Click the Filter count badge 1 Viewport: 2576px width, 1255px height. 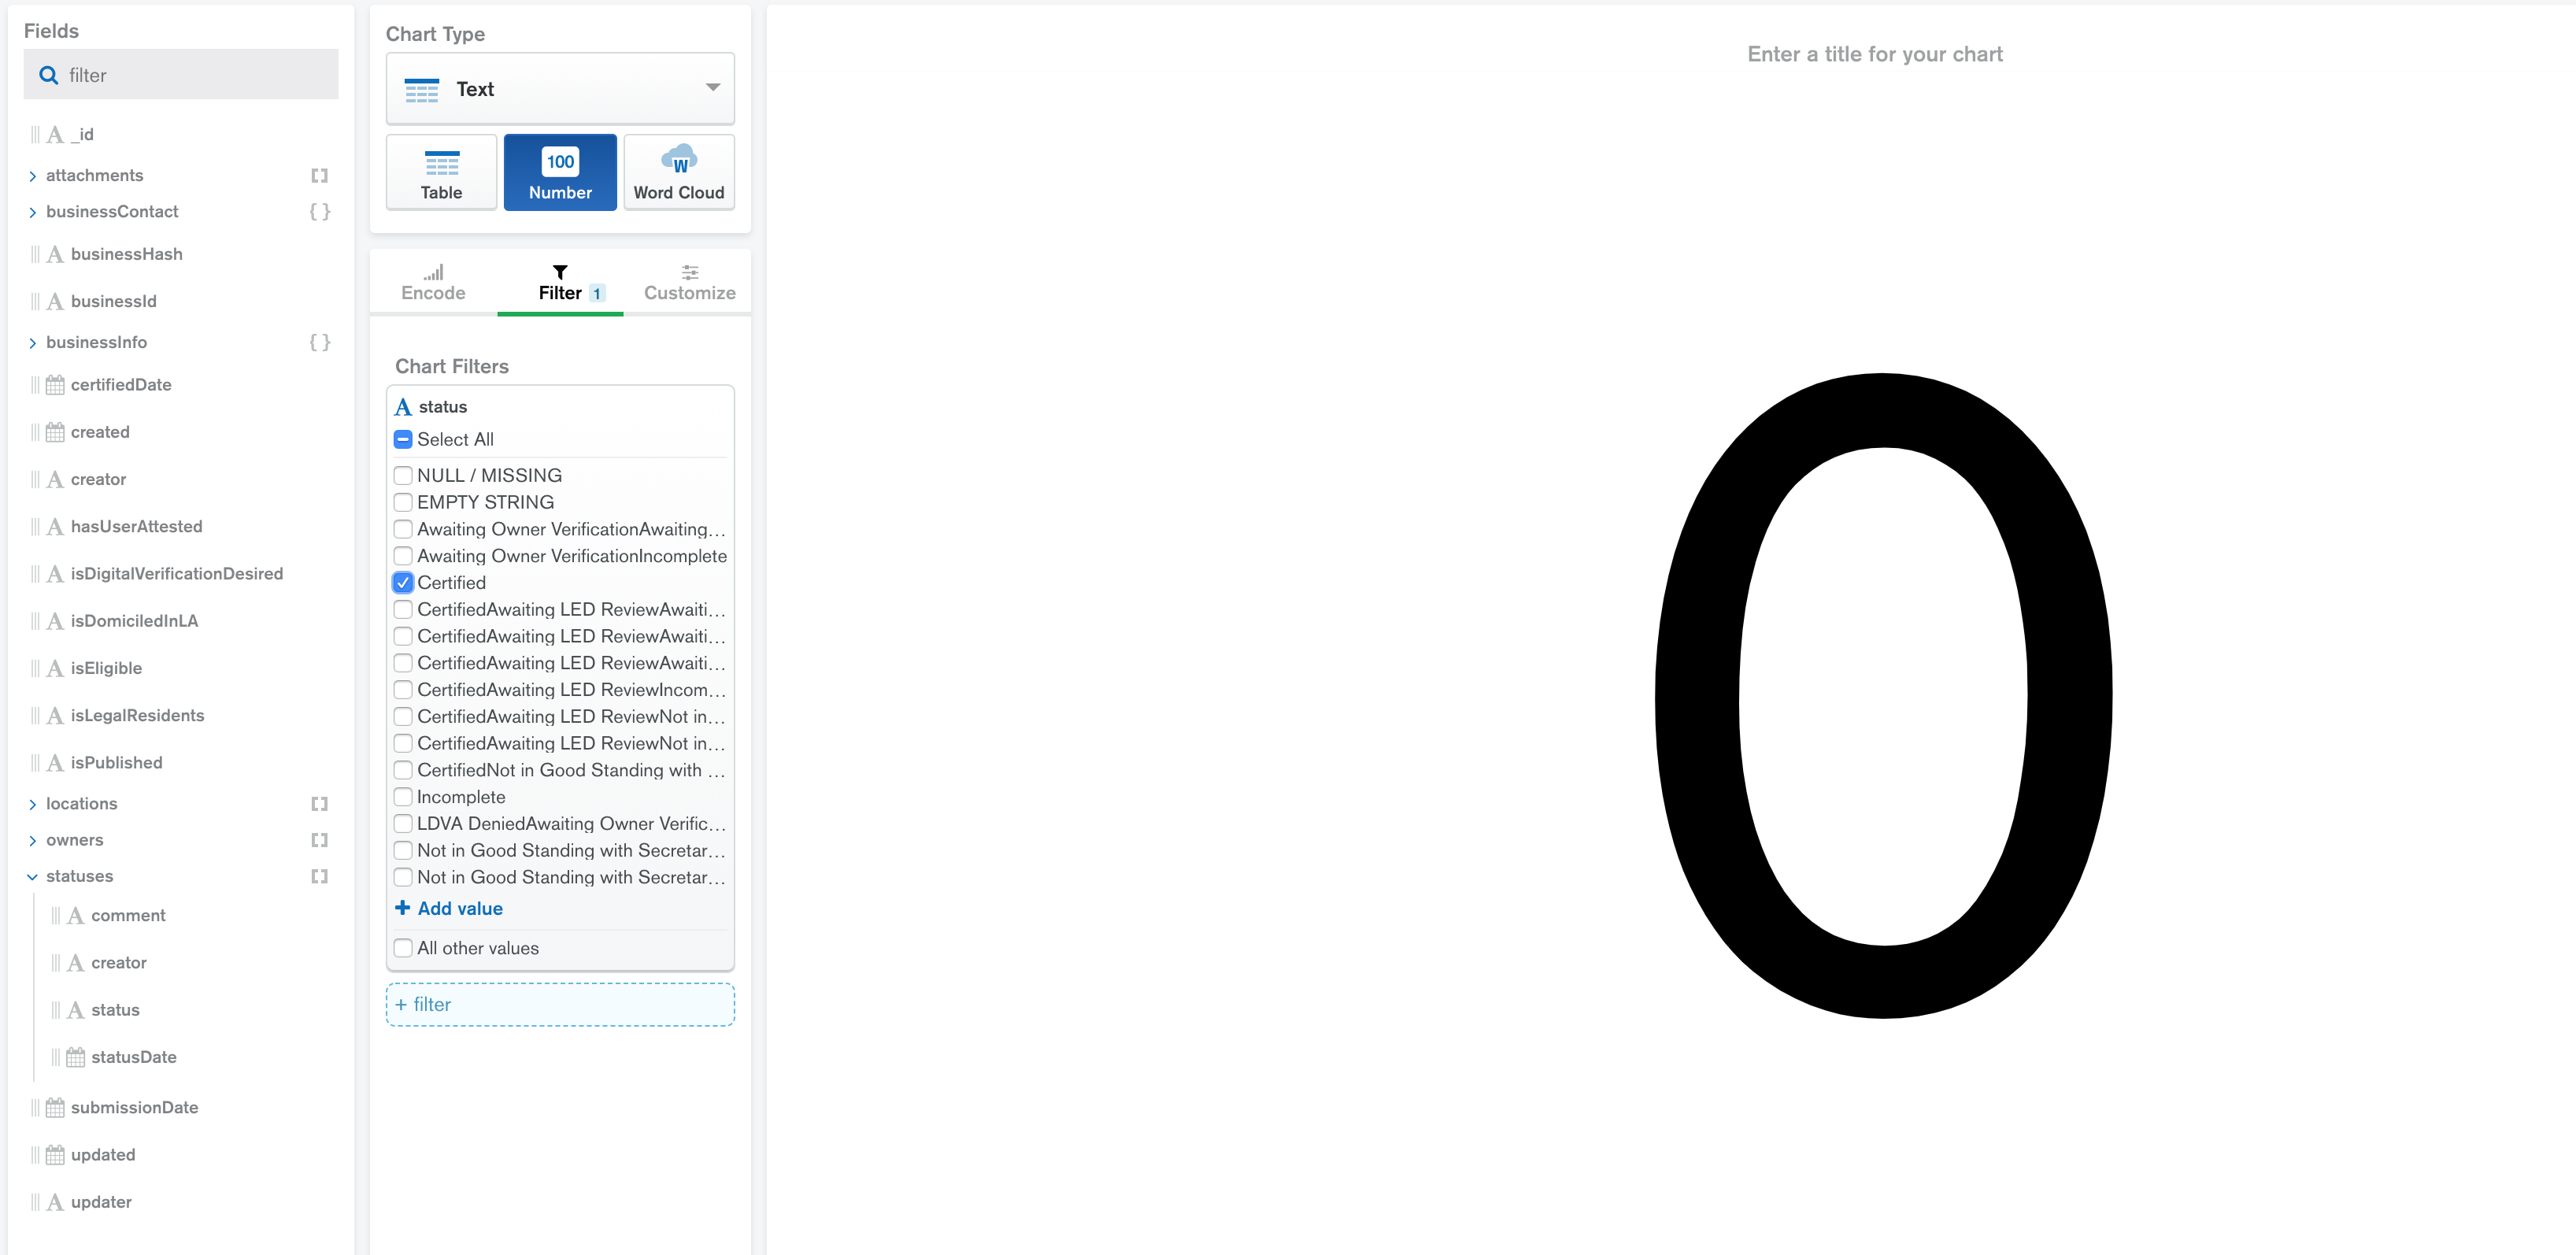coord(597,294)
